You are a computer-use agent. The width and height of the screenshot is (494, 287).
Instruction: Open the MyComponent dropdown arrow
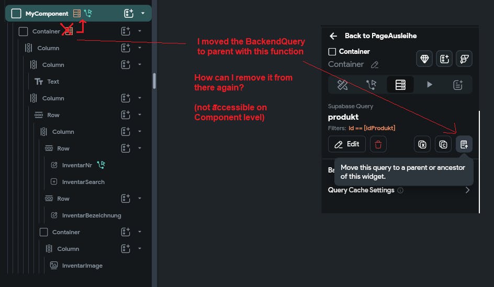143,14
